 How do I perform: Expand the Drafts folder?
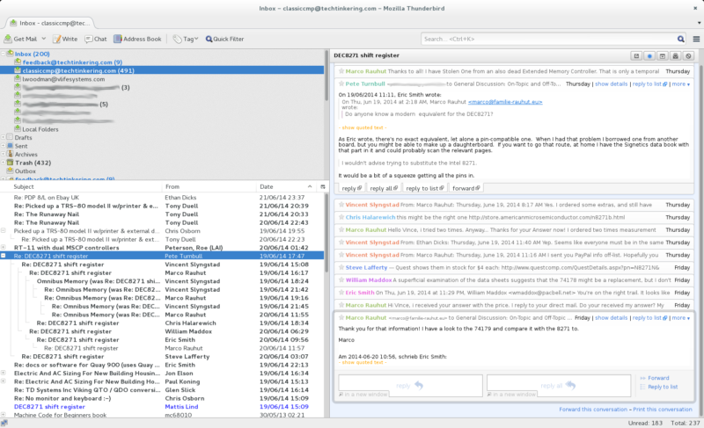pos(4,138)
